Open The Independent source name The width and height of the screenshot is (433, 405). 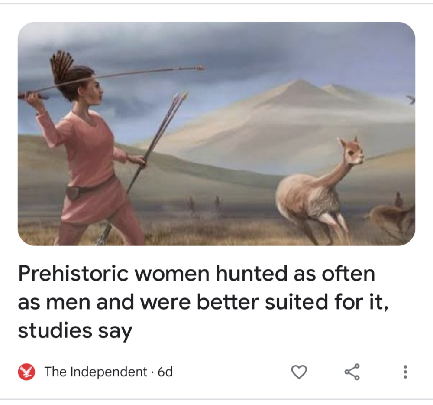coord(96,372)
